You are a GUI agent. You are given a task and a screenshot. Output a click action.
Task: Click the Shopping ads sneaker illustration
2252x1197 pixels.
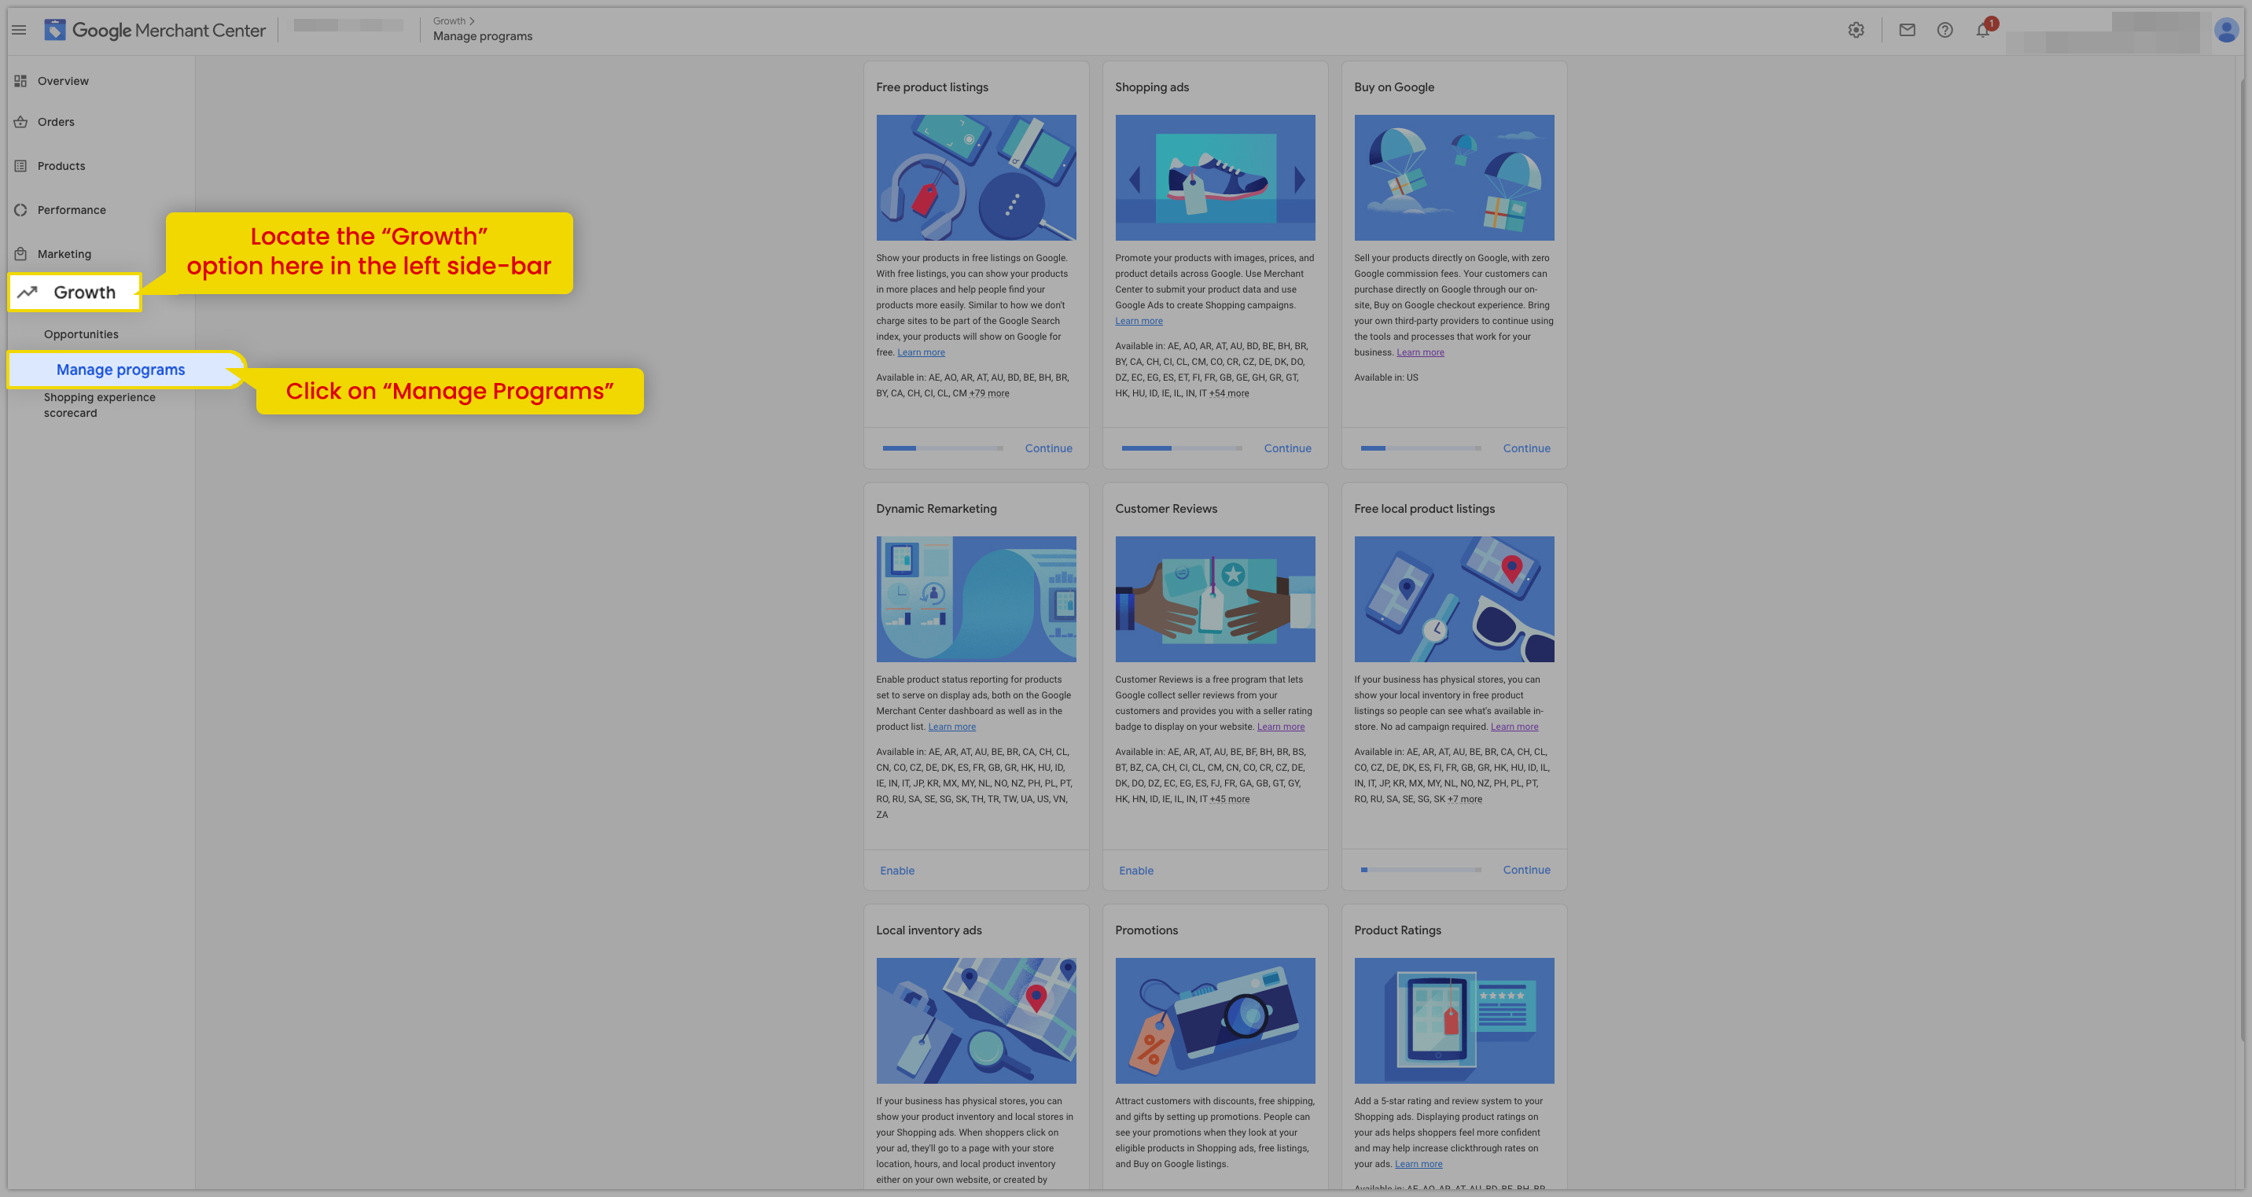point(1214,178)
